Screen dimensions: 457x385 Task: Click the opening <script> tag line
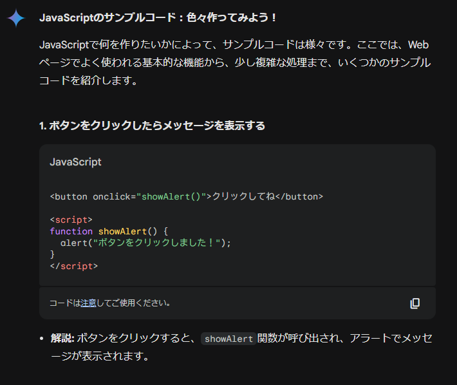click(x=71, y=220)
